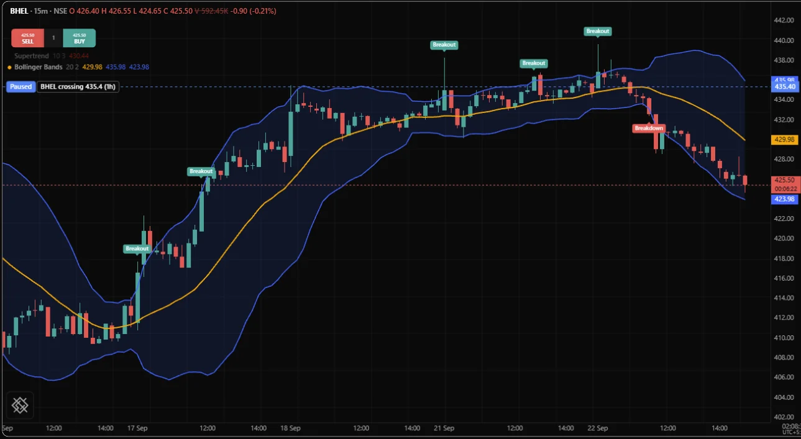This screenshot has width=801, height=439.
Task: Click the 408.00 price scale label
Action: pyautogui.click(x=784, y=358)
